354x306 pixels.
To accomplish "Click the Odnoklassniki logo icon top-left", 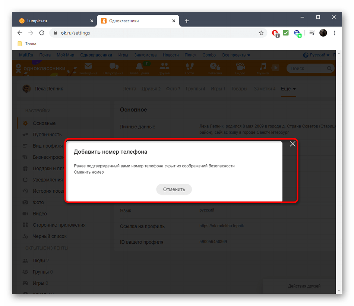I will 18,68.
